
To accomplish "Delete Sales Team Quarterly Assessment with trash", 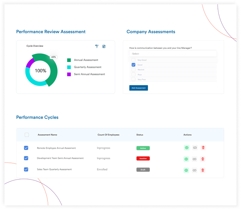I will [203, 170].
